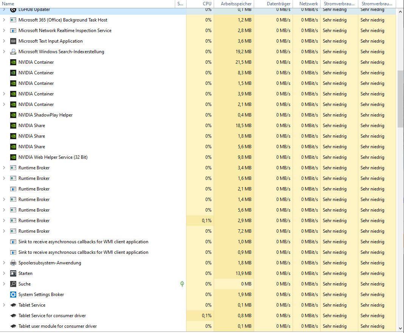Click the green leaf status icon on Suche
Viewport: 404px width, 333px height.
click(x=182, y=284)
